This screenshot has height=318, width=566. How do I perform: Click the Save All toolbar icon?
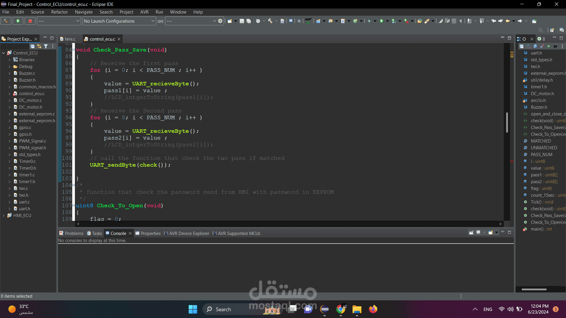coord(249,21)
